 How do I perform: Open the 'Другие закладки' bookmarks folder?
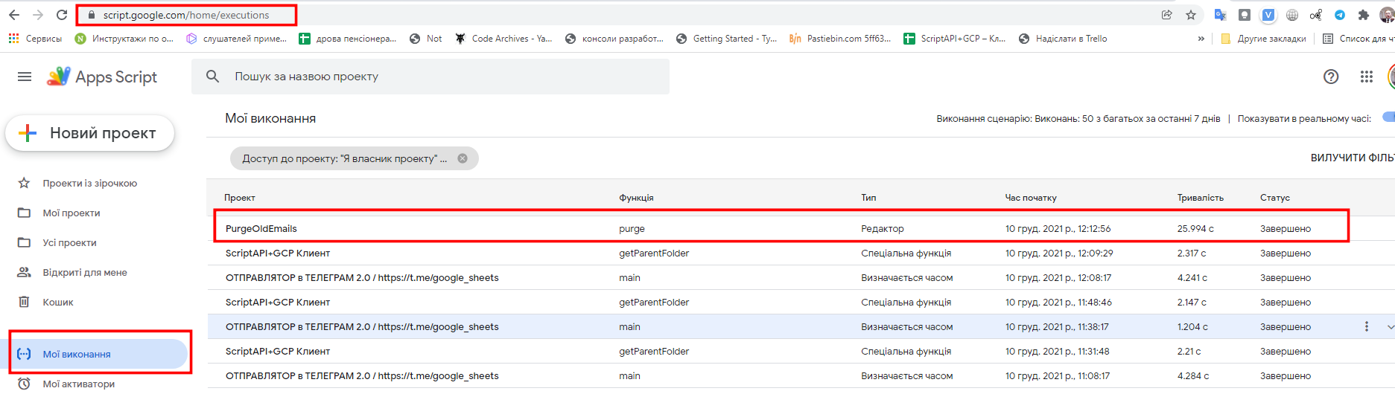click(x=1264, y=39)
